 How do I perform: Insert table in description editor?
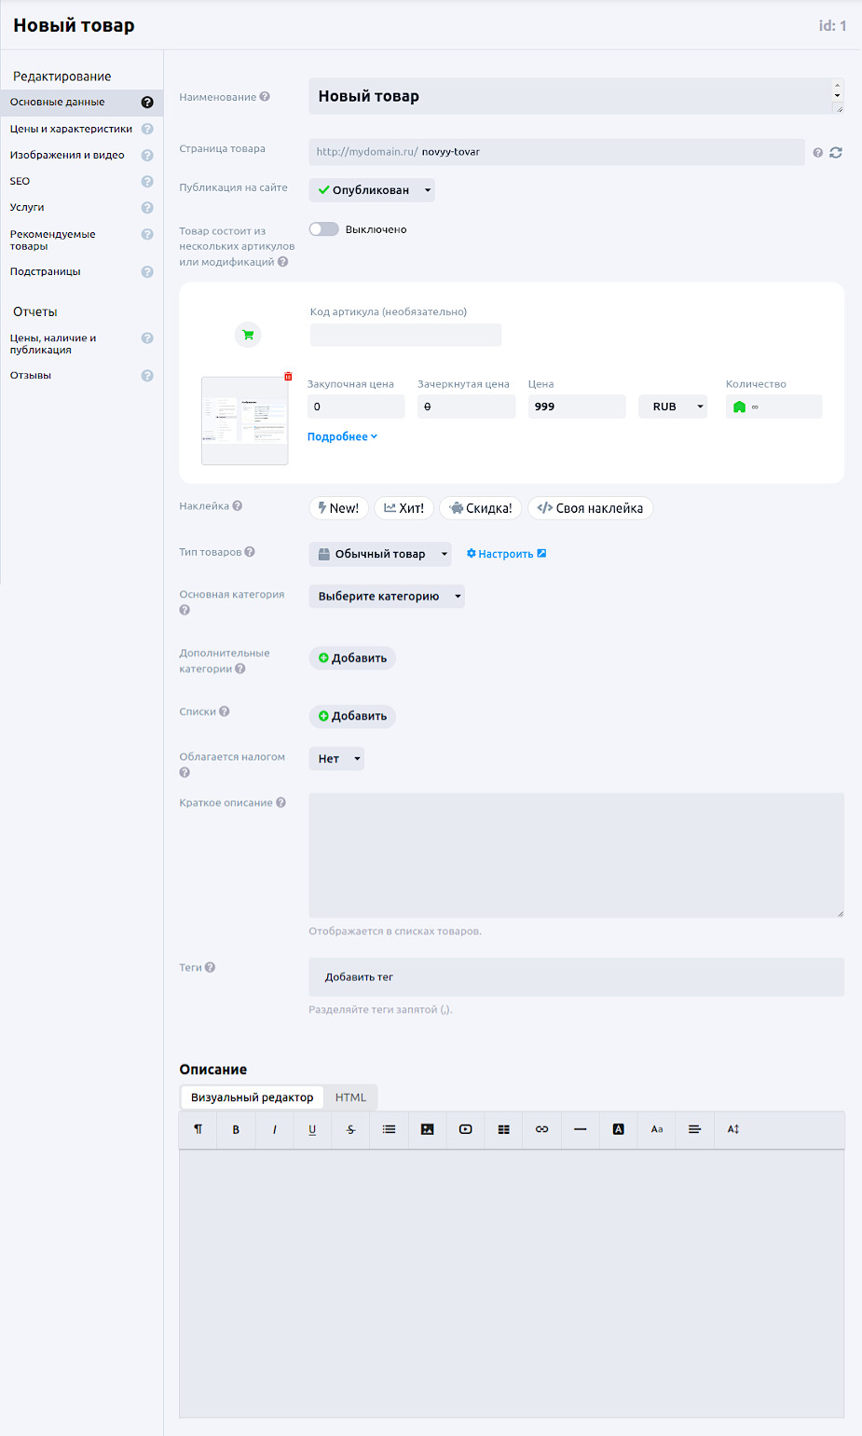[x=503, y=1129]
